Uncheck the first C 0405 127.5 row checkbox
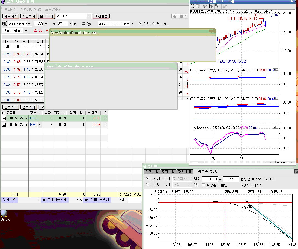 coord(4,118)
